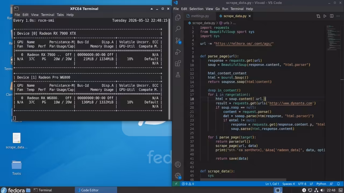
Task: Click the clock showing 22:48
Action: (x=331, y=190)
